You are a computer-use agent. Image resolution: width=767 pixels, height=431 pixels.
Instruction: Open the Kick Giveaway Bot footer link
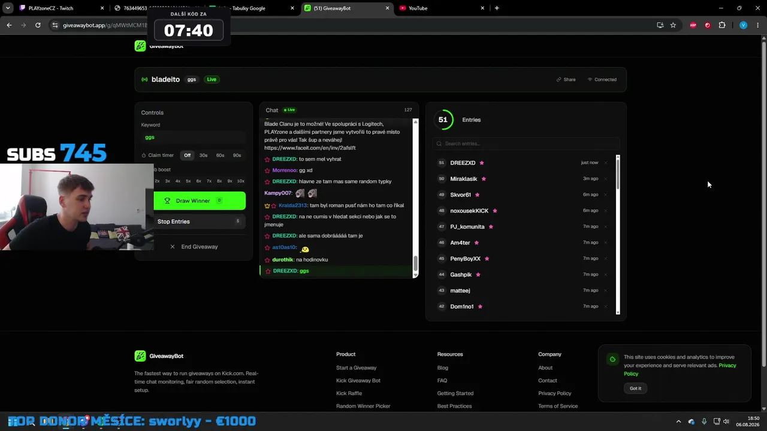(358, 381)
